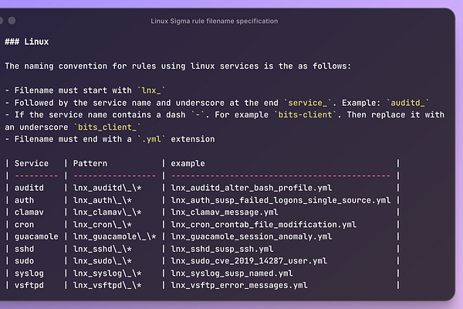Click the pattern 'lnx_cron\_\*'
This screenshot has width=463, height=309.
(103, 225)
